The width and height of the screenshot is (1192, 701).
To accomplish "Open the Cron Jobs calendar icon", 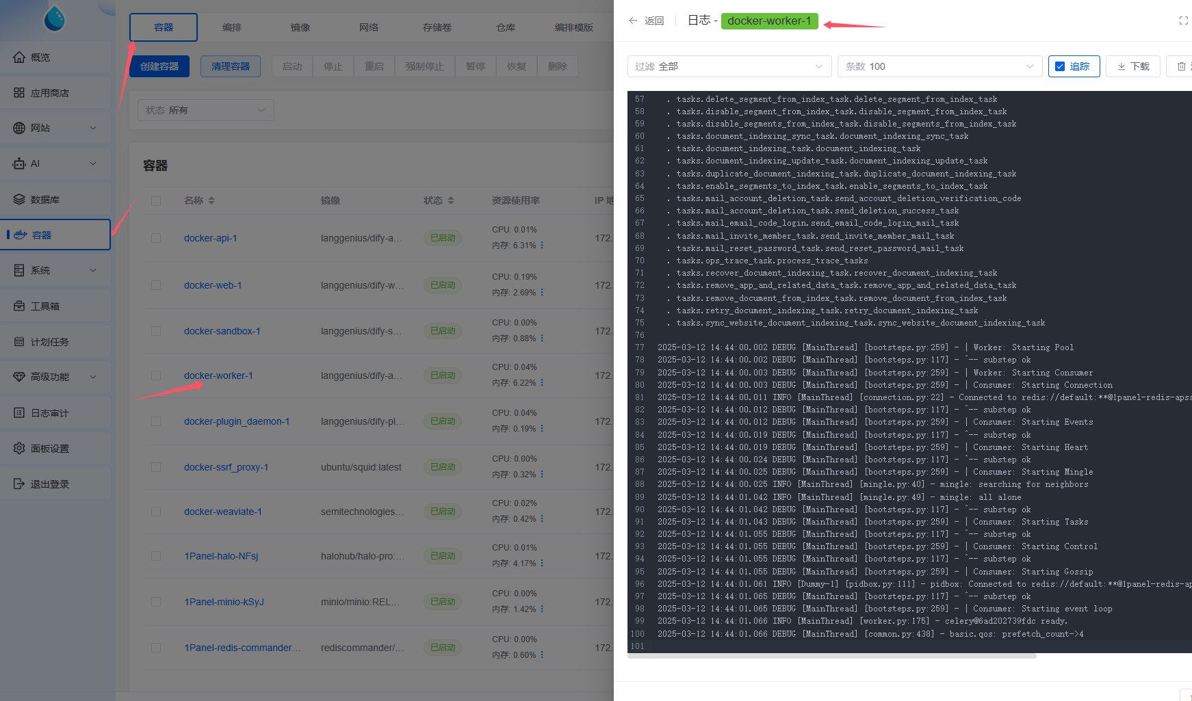I will [x=19, y=342].
